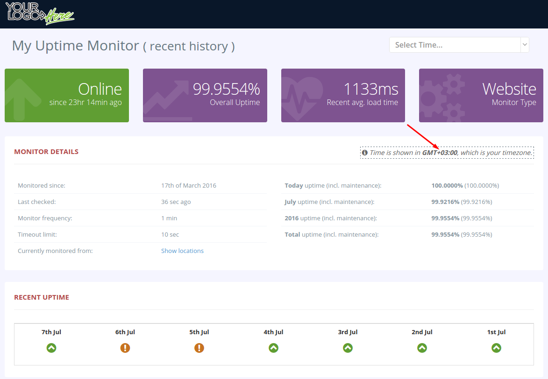Click the 2nd Jul green uptime icon
This screenshot has height=379, width=548.
[422, 348]
